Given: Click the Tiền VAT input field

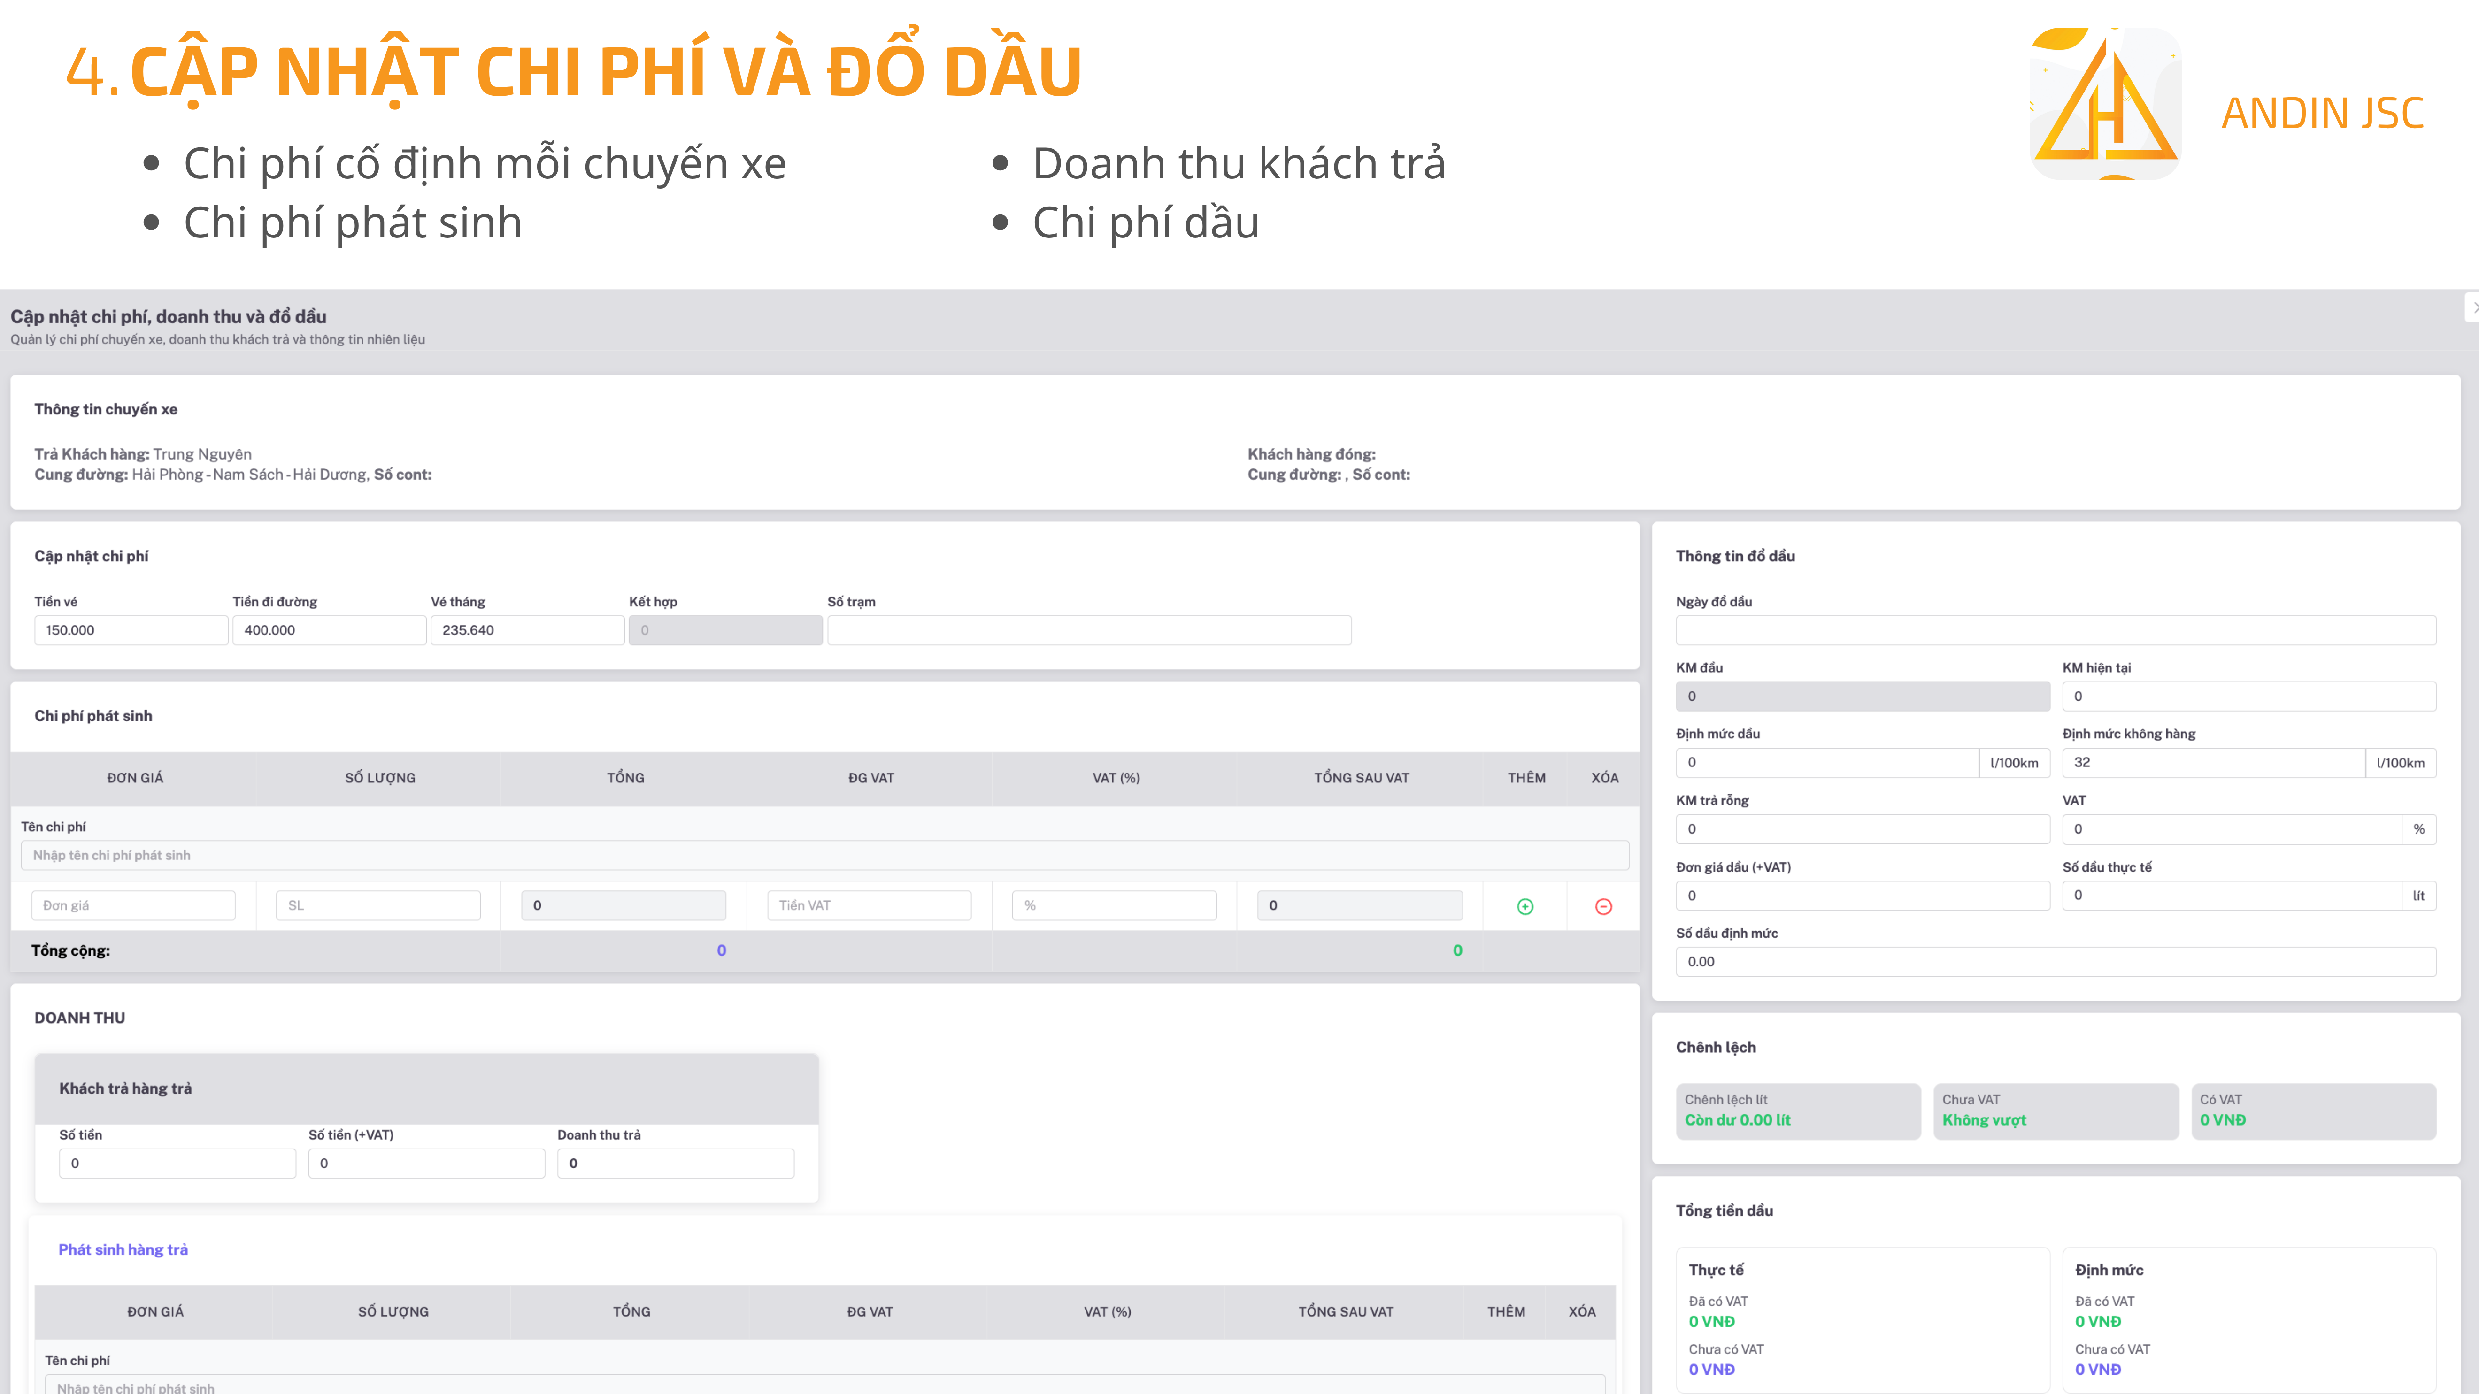Looking at the screenshot, I should (x=869, y=905).
